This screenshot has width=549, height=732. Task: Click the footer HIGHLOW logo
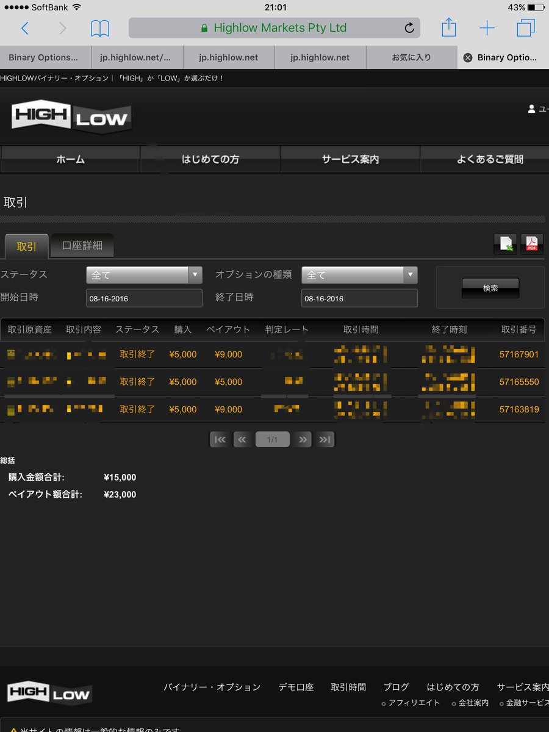point(49,692)
